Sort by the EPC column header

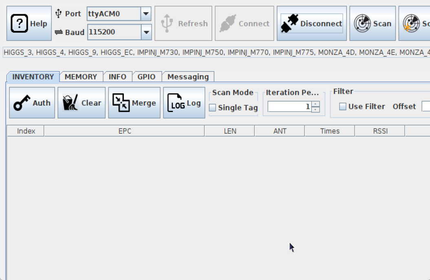pos(124,131)
